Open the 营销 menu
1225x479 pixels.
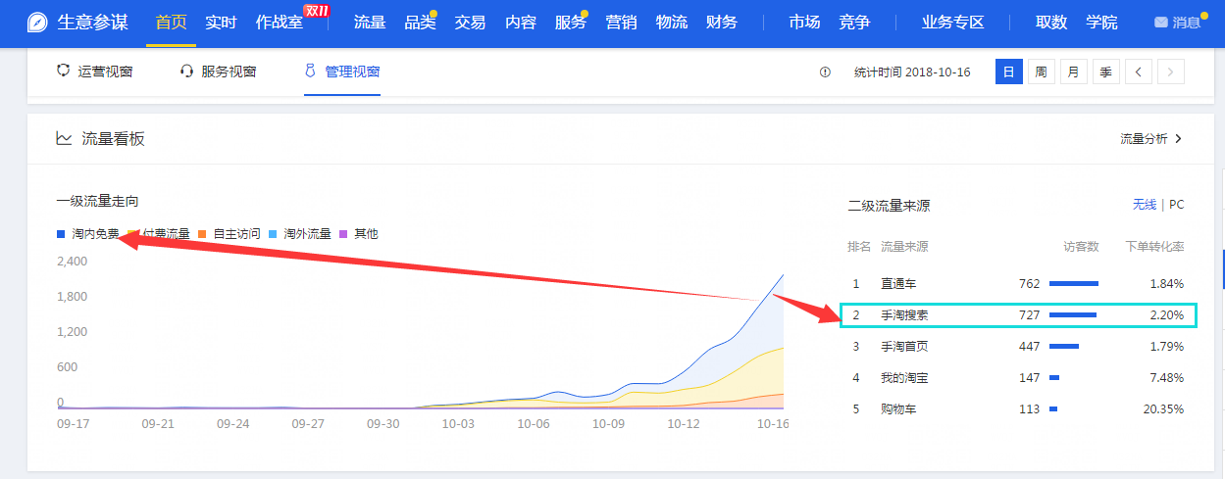point(621,23)
